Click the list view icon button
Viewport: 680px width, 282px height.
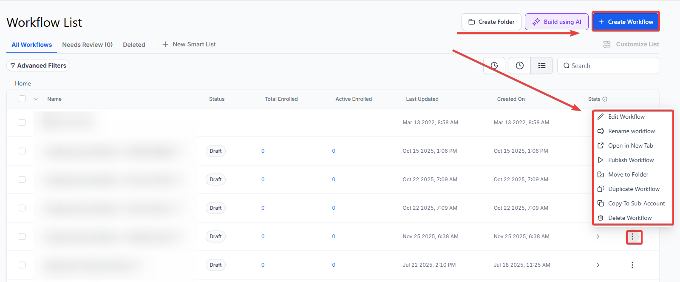541,66
